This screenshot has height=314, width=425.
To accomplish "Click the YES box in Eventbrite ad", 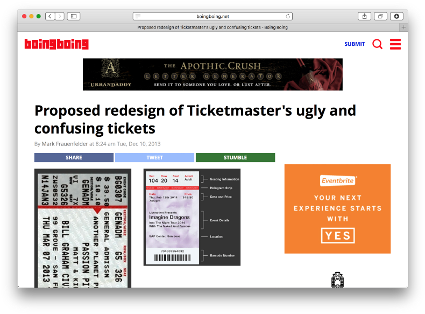I will 338,235.
